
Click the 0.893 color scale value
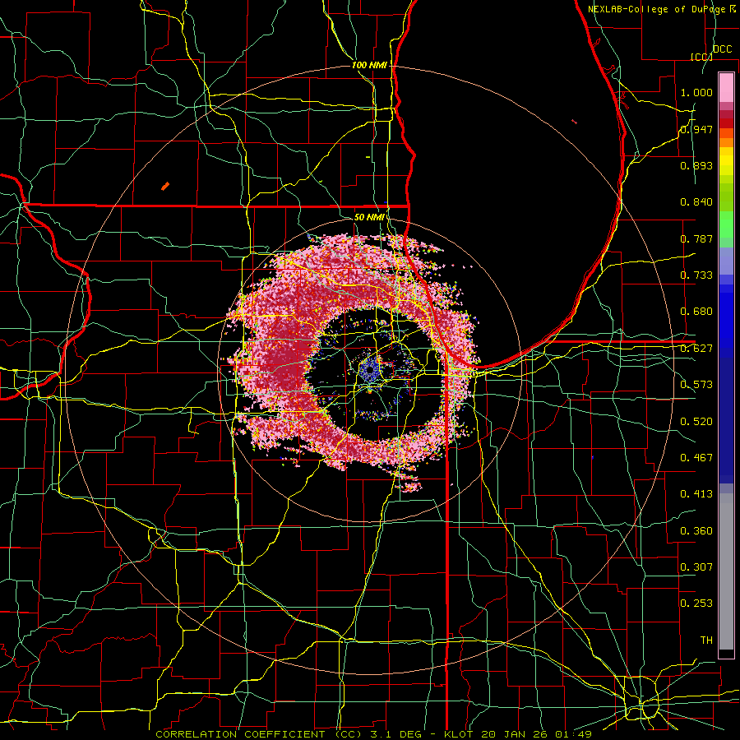(696, 165)
